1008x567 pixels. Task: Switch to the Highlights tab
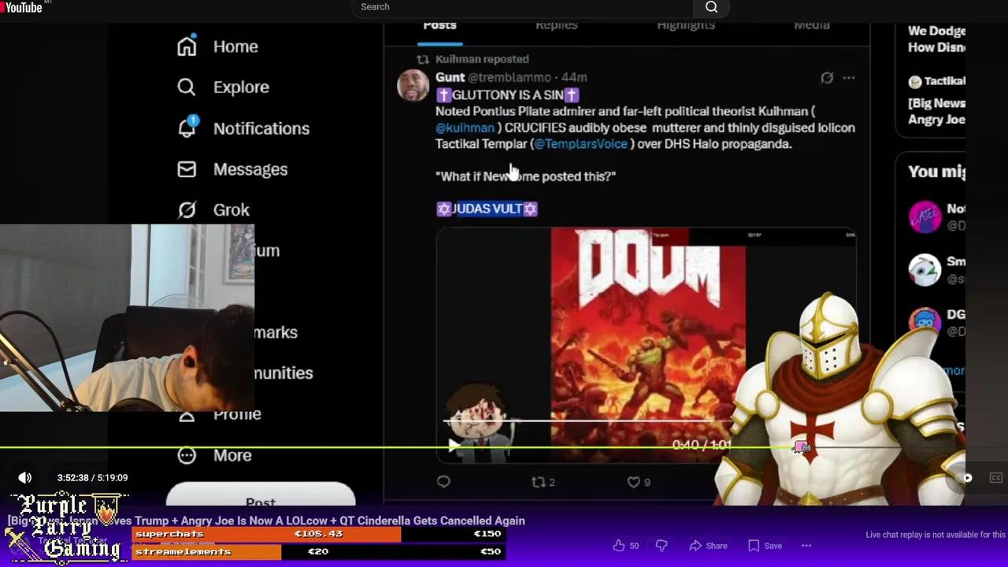coord(686,26)
